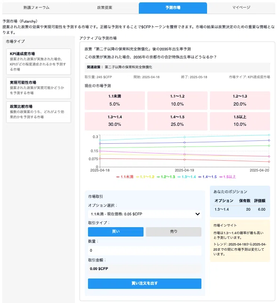Click the 1.3〜1.4 position table row
The height and width of the screenshot is (303, 280).
(x=240, y=209)
